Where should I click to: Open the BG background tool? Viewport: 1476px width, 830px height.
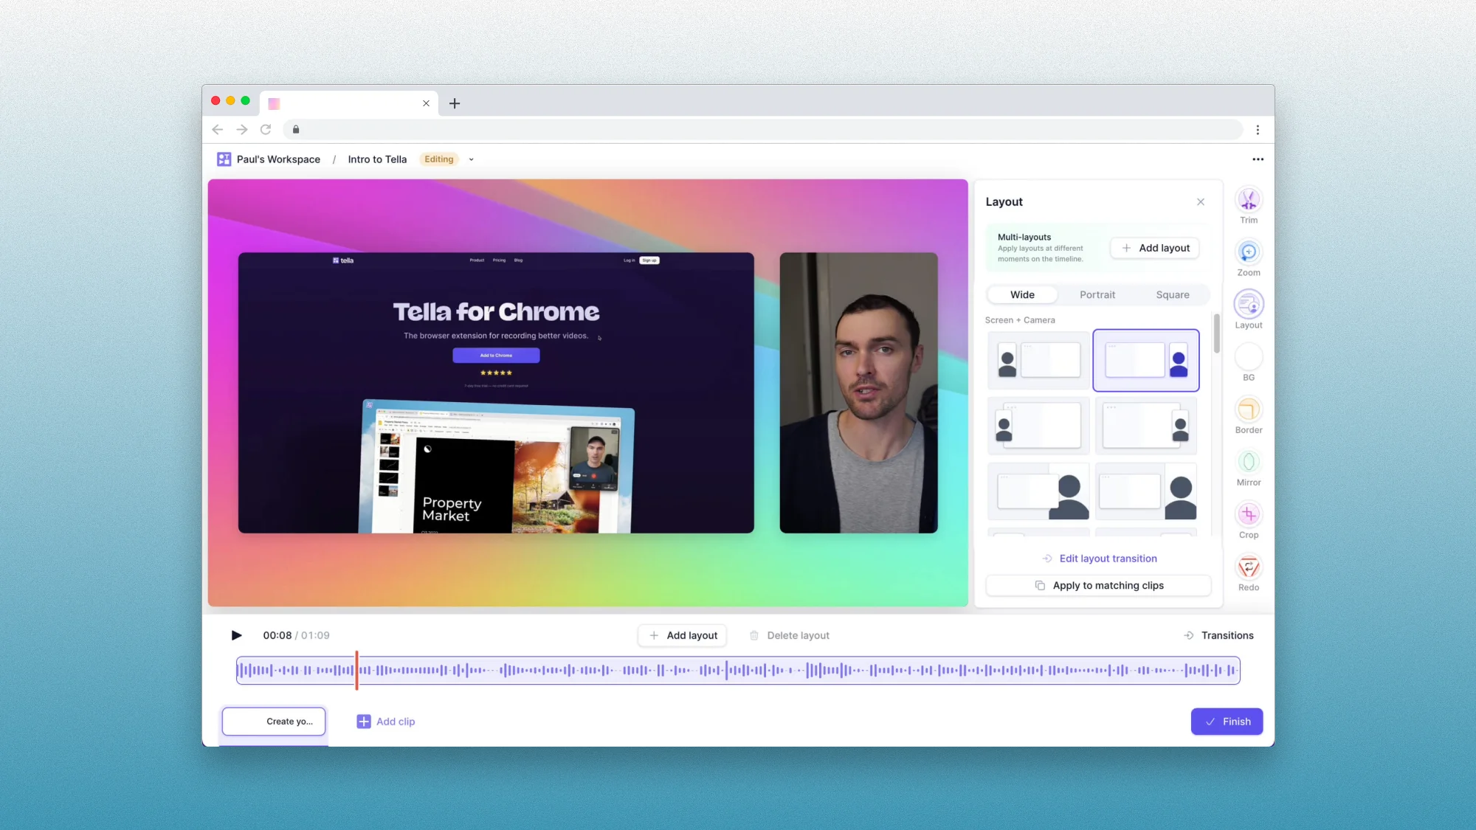(1248, 357)
